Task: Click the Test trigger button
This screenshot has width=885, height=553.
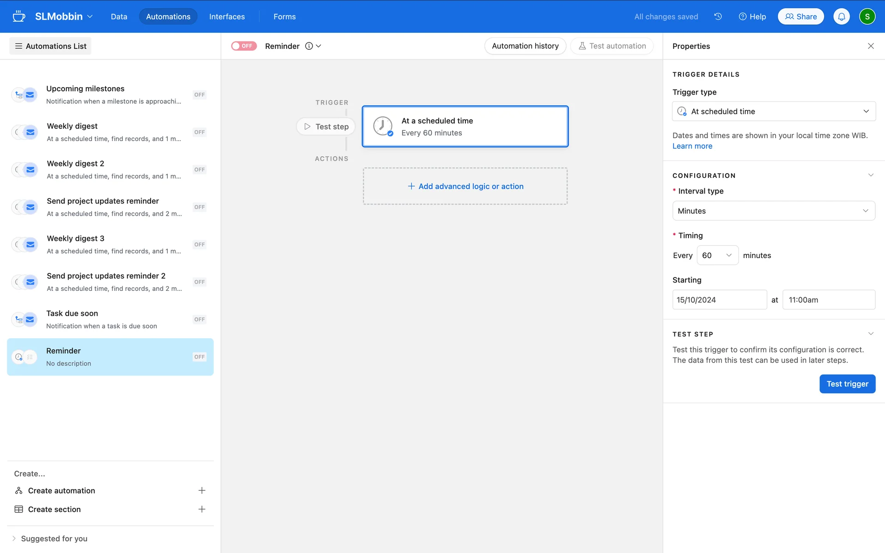Action: pyautogui.click(x=847, y=384)
